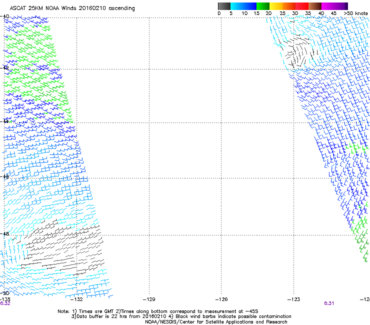370x325 pixels.
Task: Click the -42 latitude axis label
Action: pyautogui.click(x=4, y=68)
